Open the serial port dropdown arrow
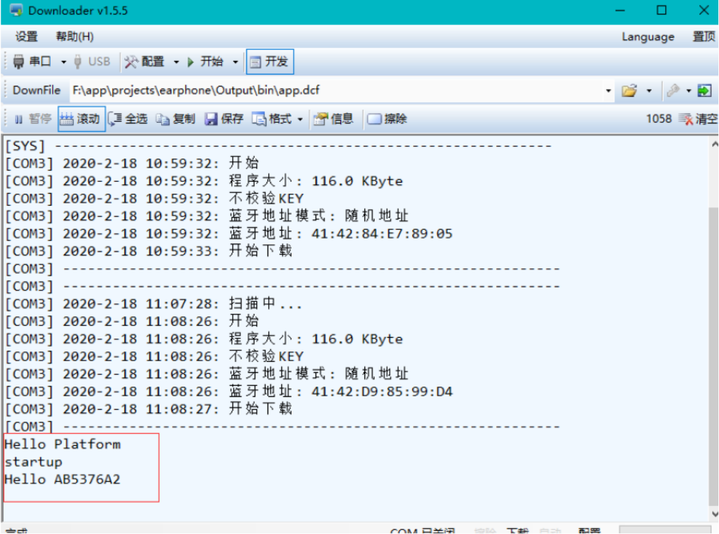This screenshot has height=534, width=719. (x=64, y=62)
